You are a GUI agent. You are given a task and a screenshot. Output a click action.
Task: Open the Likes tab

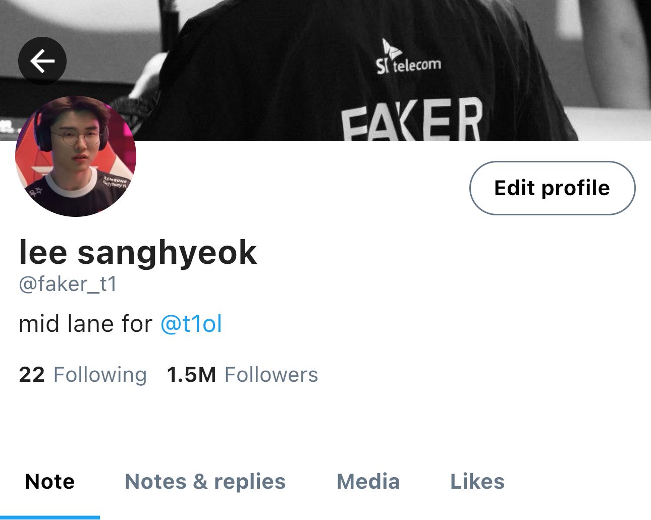tap(477, 482)
